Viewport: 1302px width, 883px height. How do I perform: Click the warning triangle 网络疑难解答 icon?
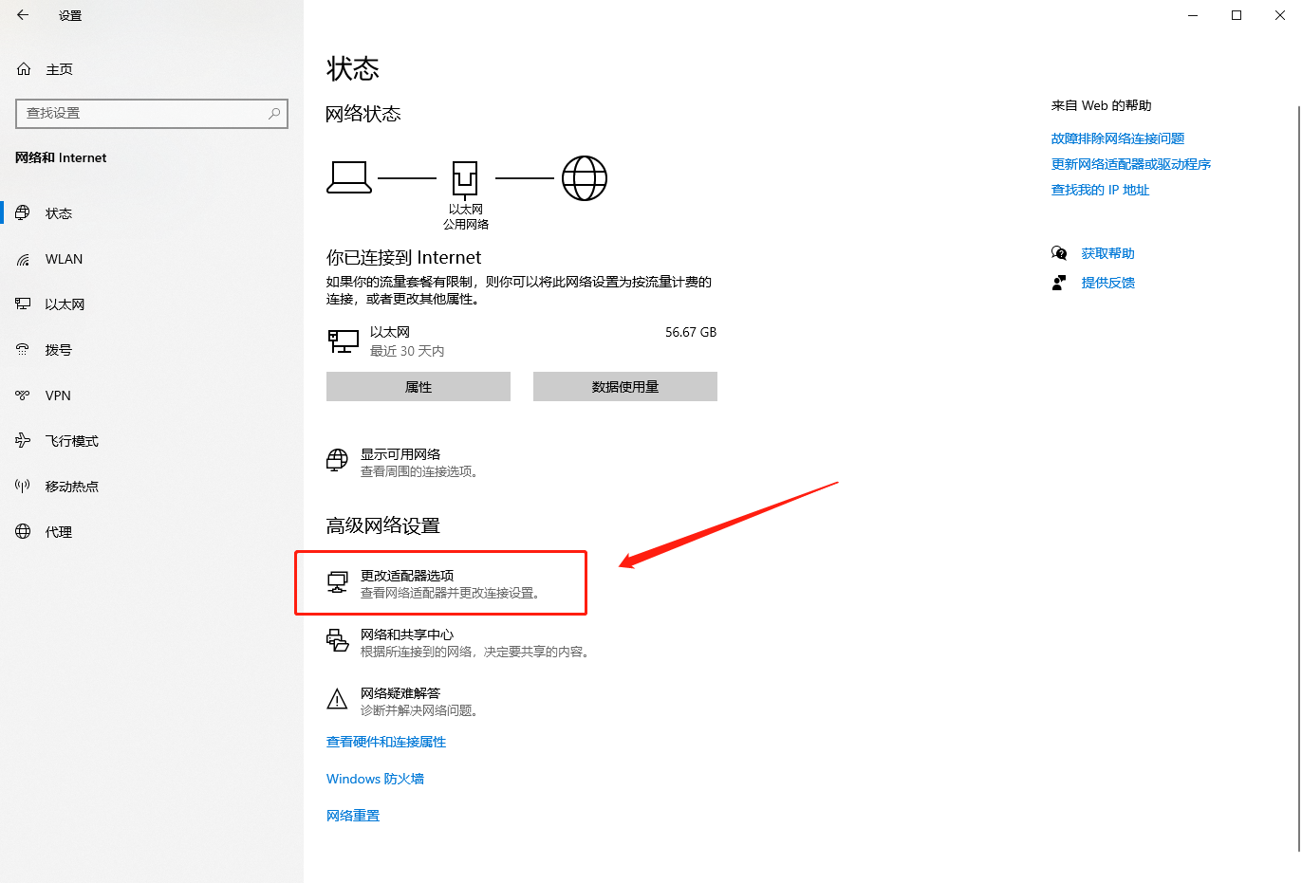pos(338,700)
